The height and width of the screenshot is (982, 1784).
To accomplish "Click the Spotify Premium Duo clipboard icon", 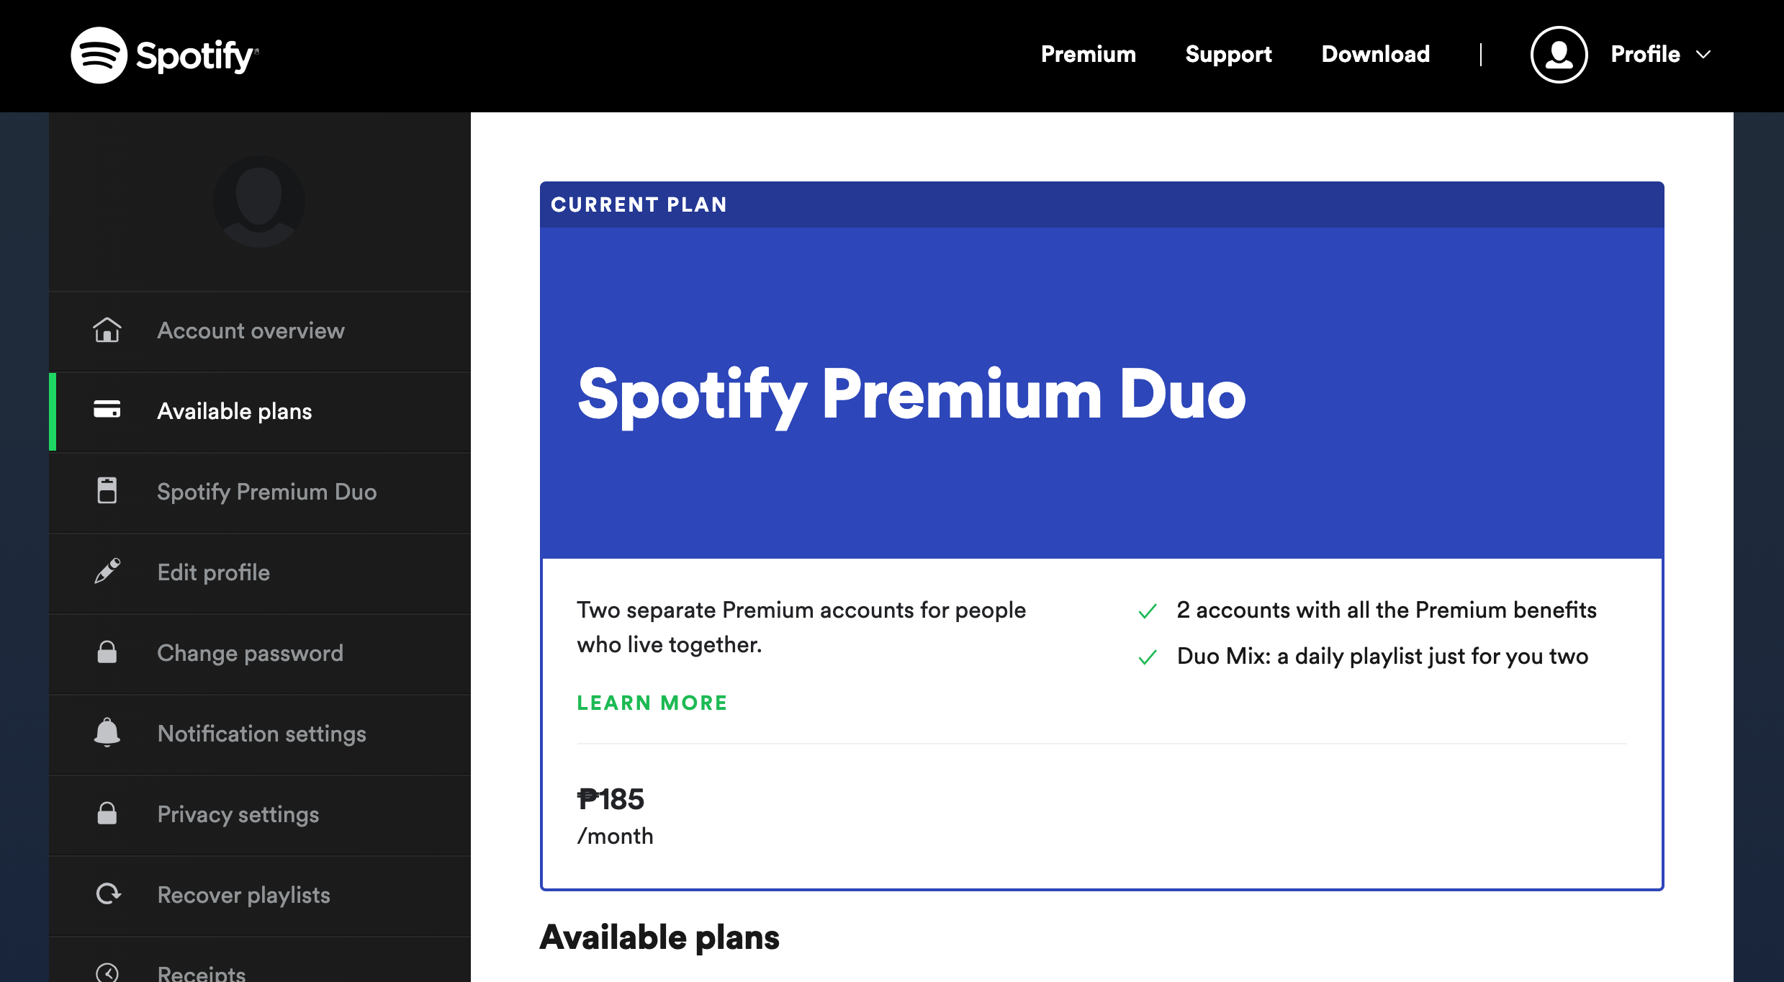I will (x=107, y=491).
